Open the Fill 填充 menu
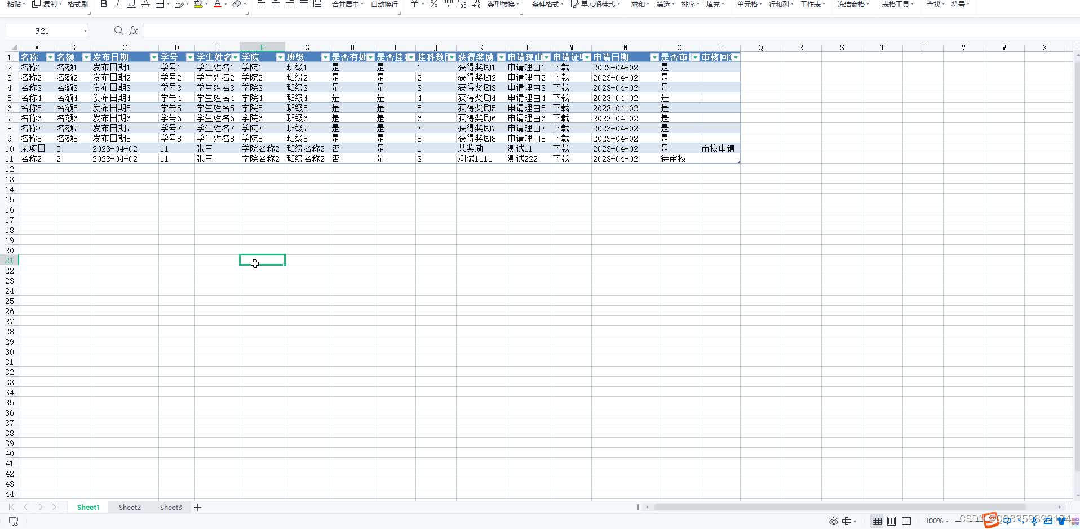 click(715, 4)
